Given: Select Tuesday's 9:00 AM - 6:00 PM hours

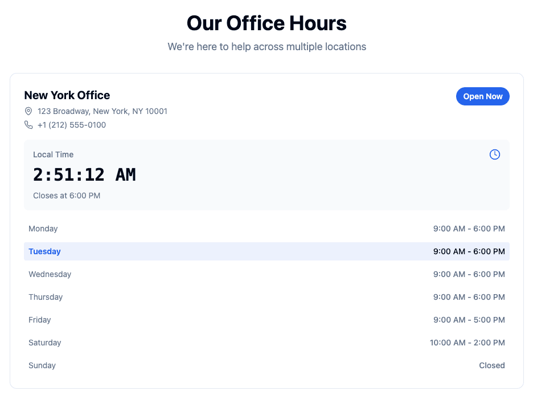Looking at the screenshot, I should 469,251.
